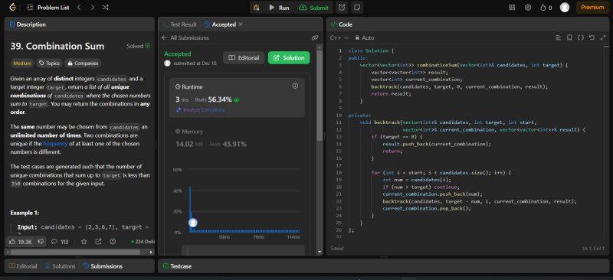Expand editor to fullscreen icon
The width and height of the screenshot is (613, 280).
(x=603, y=38)
